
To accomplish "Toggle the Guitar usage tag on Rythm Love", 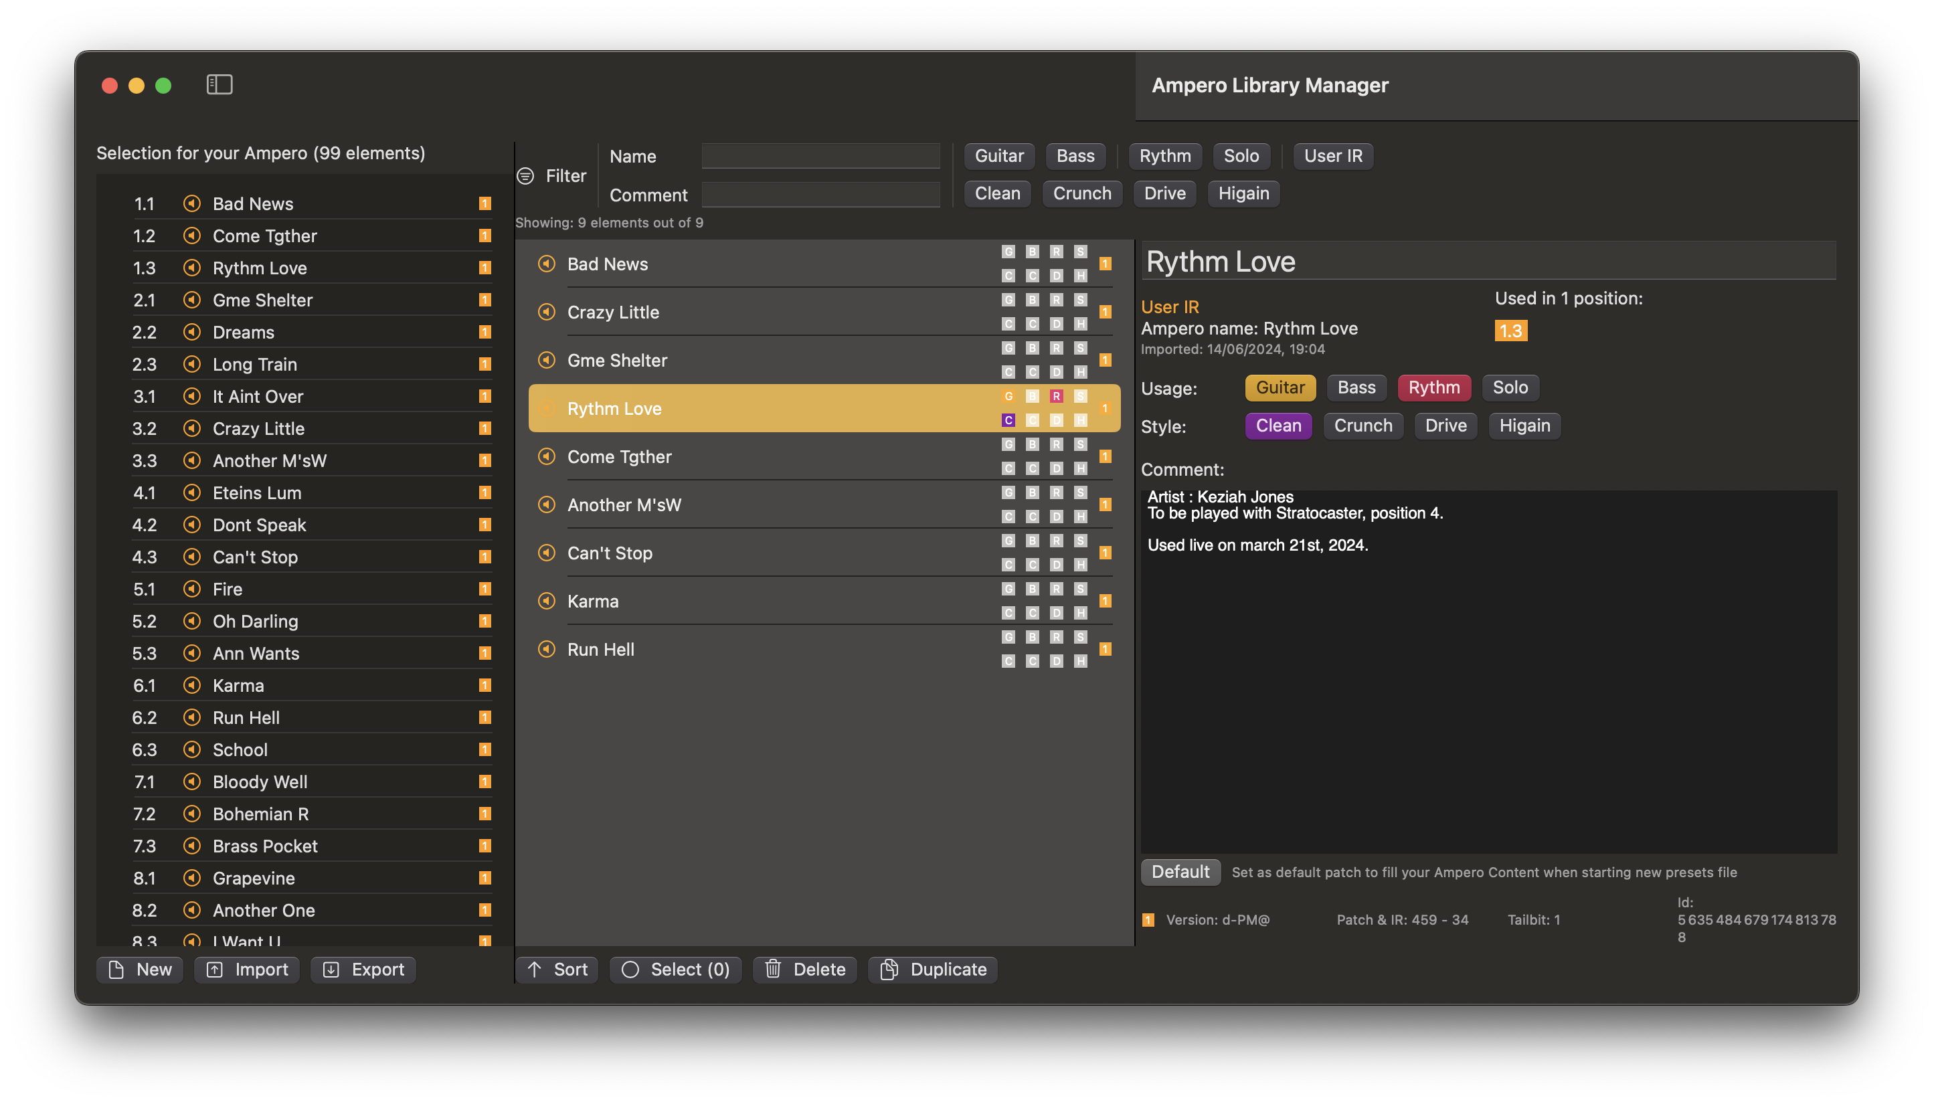I will [x=1279, y=388].
